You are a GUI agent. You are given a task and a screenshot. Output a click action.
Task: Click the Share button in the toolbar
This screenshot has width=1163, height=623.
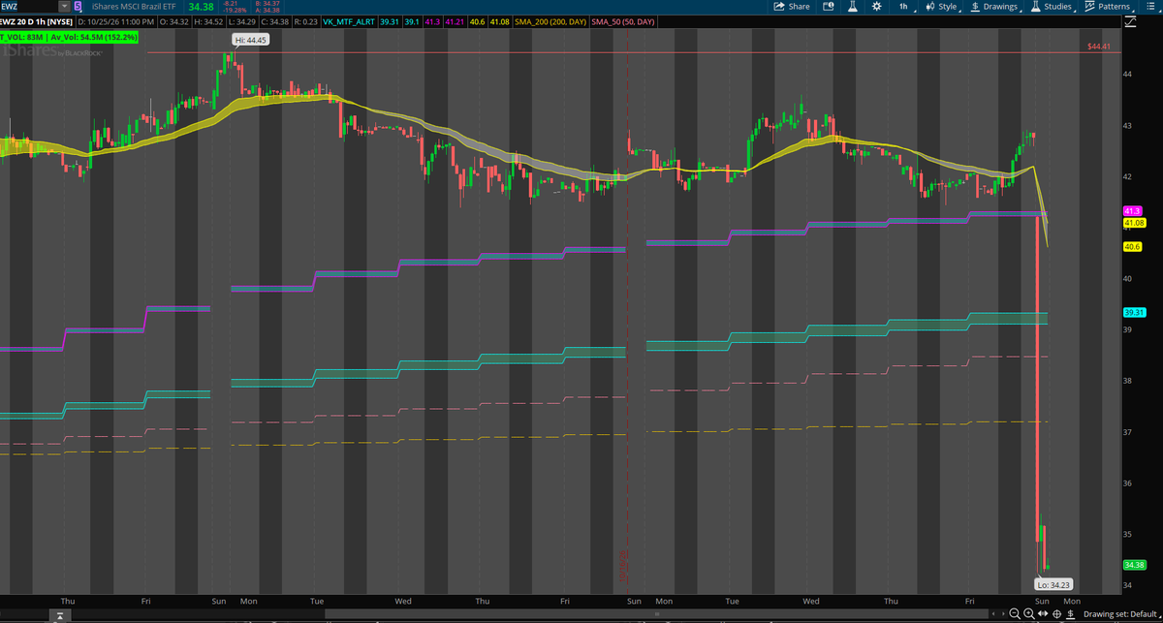[x=792, y=7]
